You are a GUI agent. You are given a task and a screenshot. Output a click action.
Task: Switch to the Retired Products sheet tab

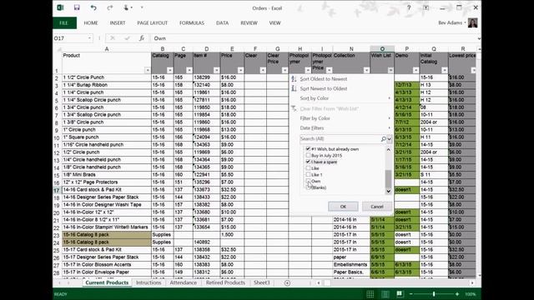tap(225, 282)
